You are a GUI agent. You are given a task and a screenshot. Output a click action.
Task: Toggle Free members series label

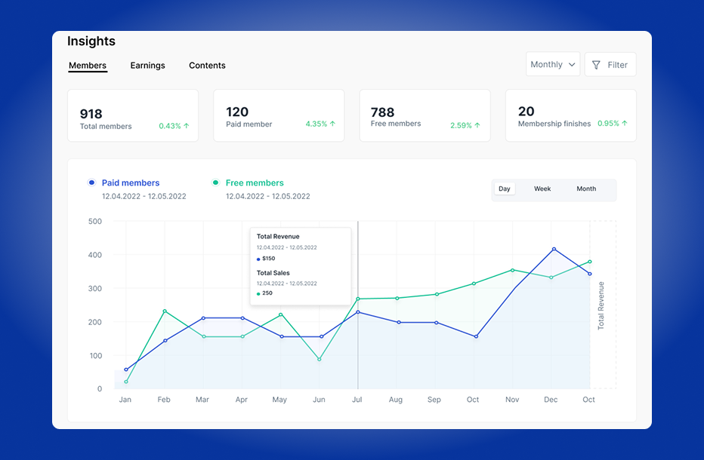(x=255, y=182)
